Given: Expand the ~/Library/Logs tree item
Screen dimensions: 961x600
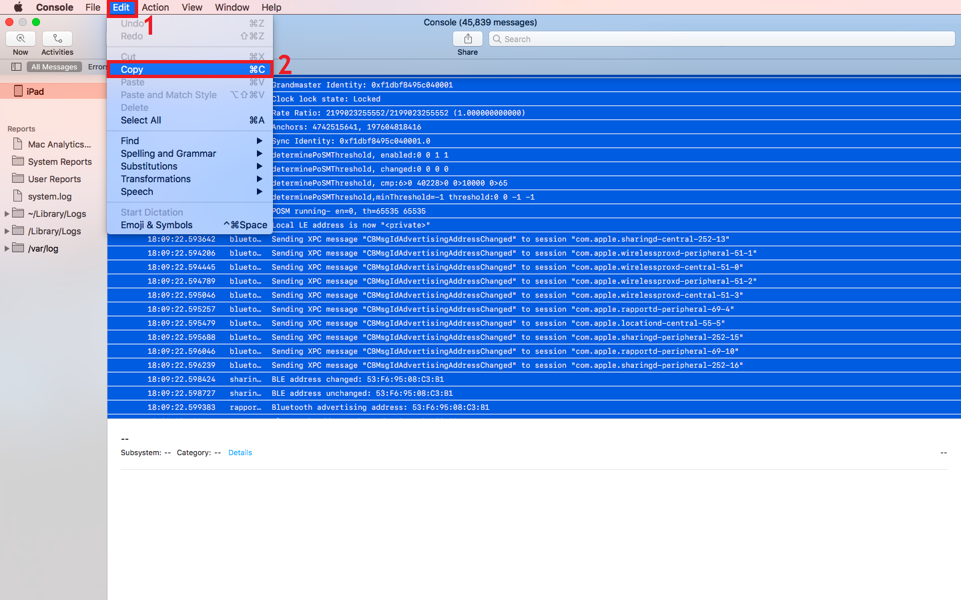Looking at the screenshot, I should click(7, 214).
